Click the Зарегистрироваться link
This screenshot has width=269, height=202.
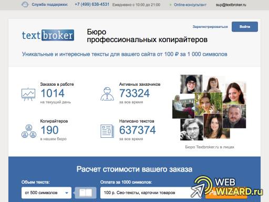[210, 27]
